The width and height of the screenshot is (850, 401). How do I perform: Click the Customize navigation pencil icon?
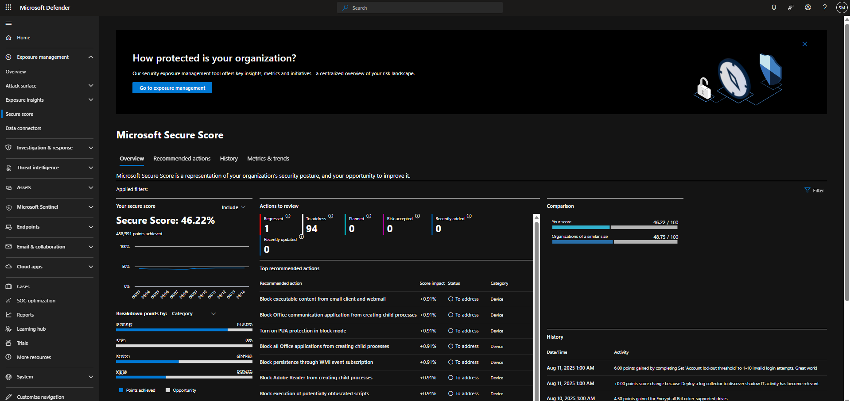coord(8,397)
